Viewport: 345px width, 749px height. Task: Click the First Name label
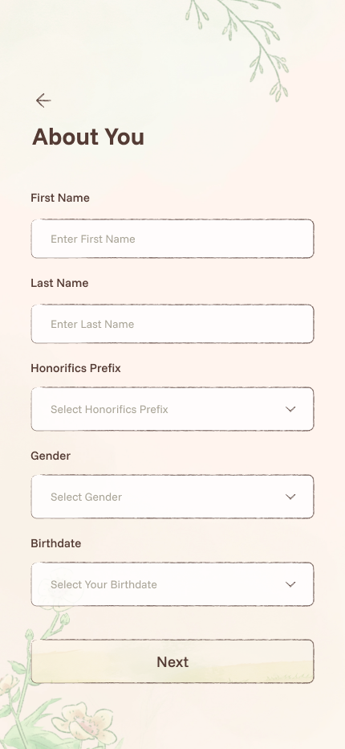(60, 198)
